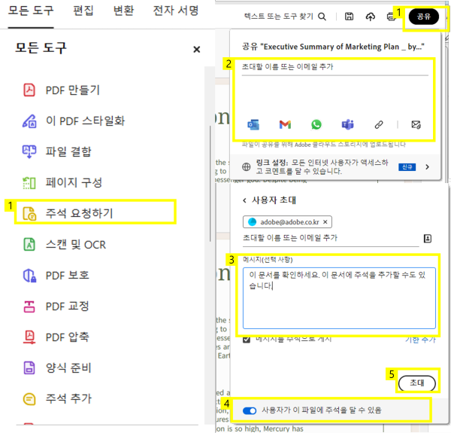Open 파일 결합 tool
Viewport: 451px width, 433px height.
coord(56,151)
